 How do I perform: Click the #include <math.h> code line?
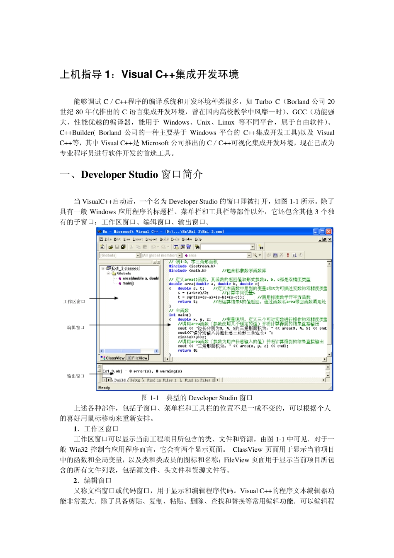(x=187, y=270)
